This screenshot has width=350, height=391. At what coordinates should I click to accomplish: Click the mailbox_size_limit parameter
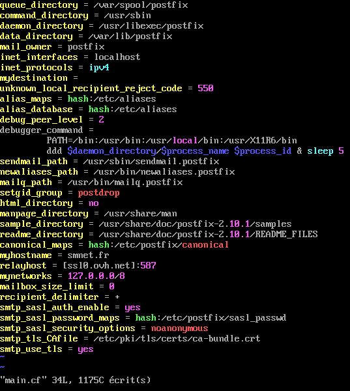pyautogui.click(x=47, y=287)
